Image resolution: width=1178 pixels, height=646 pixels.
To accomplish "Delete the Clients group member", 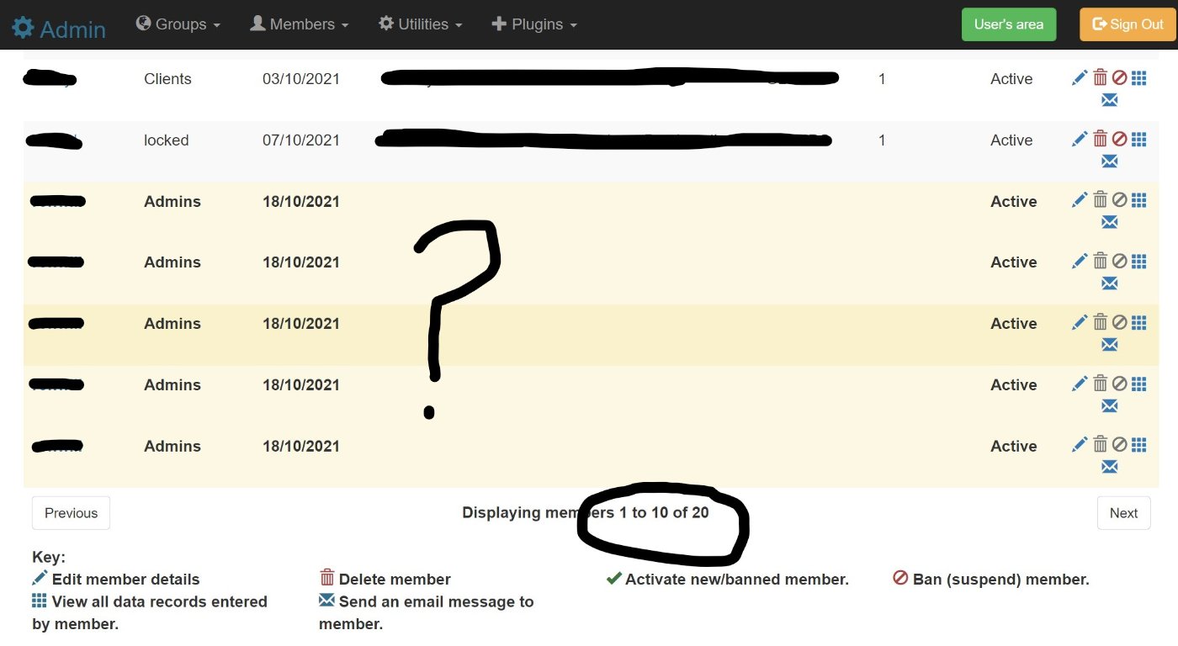I will click(x=1100, y=78).
